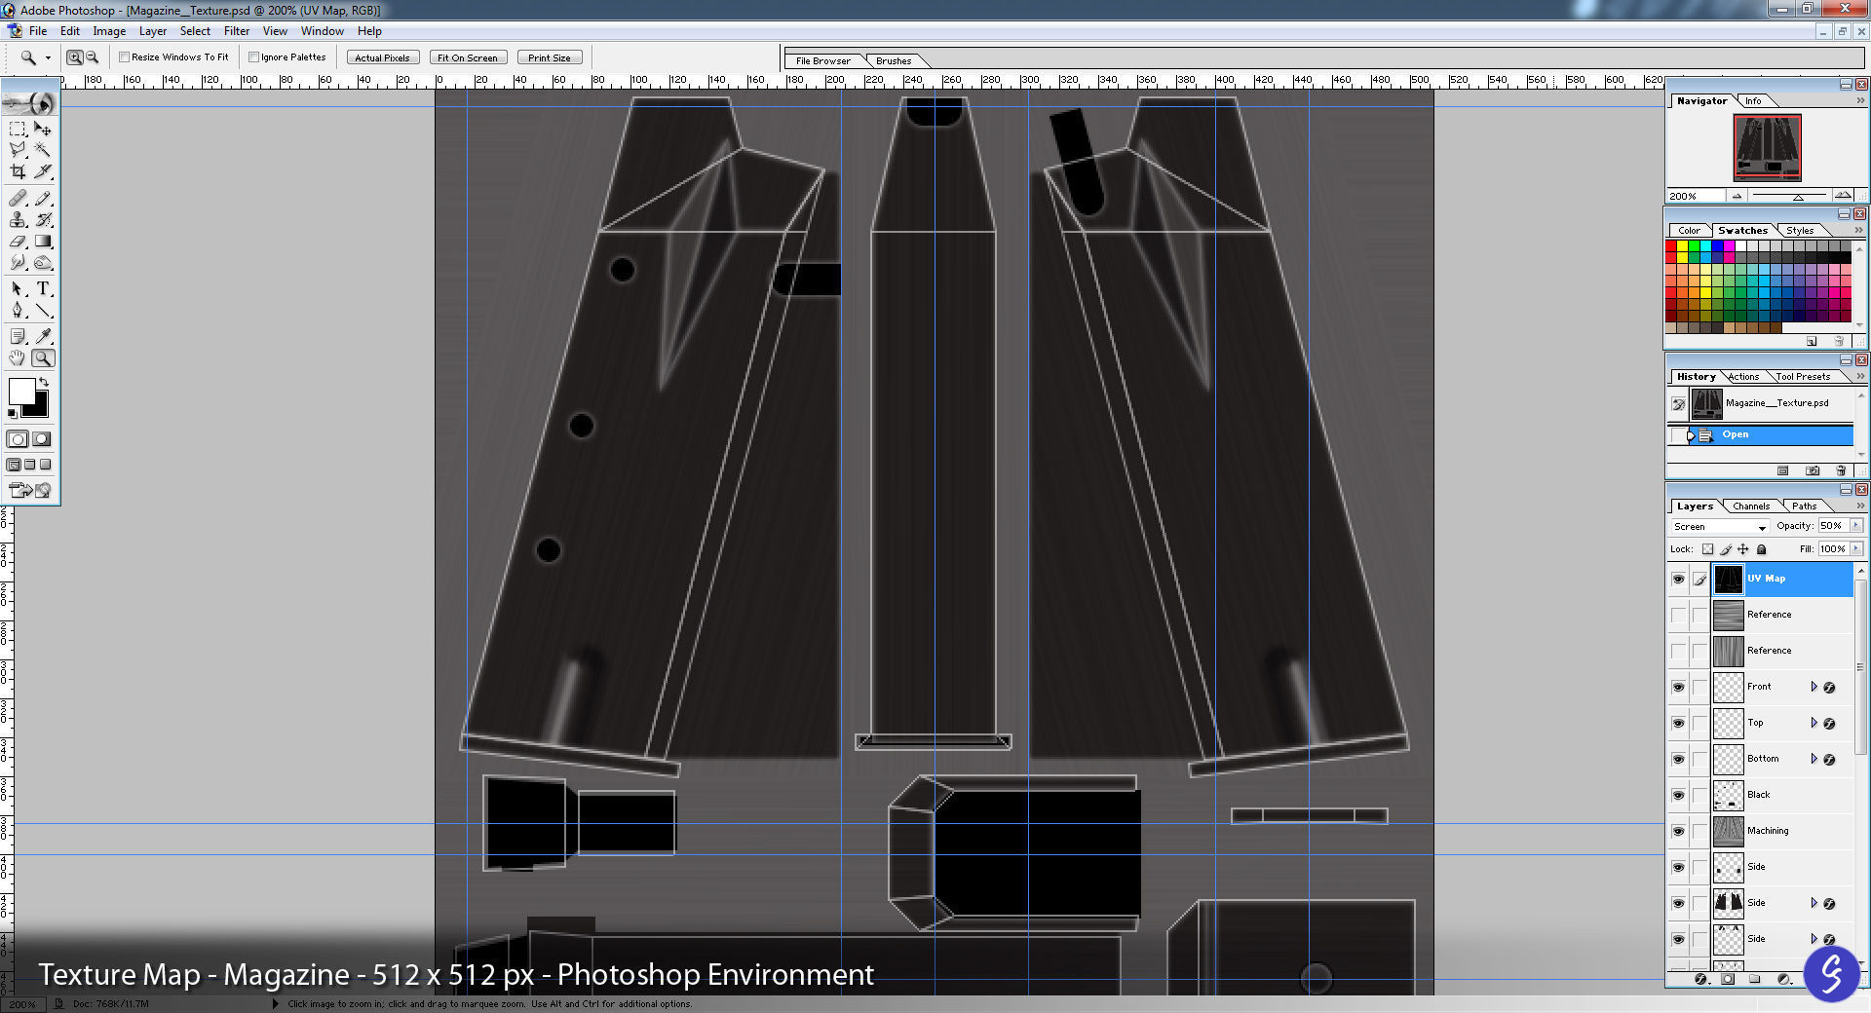Select the Pen tool
The width and height of the screenshot is (1871, 1013).
[18, 310]
